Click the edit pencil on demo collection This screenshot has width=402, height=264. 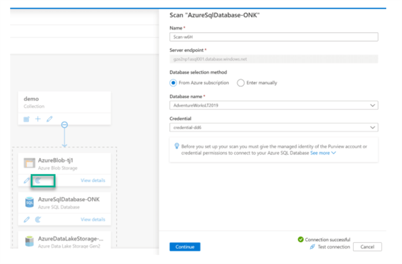[x=50, y=119]
